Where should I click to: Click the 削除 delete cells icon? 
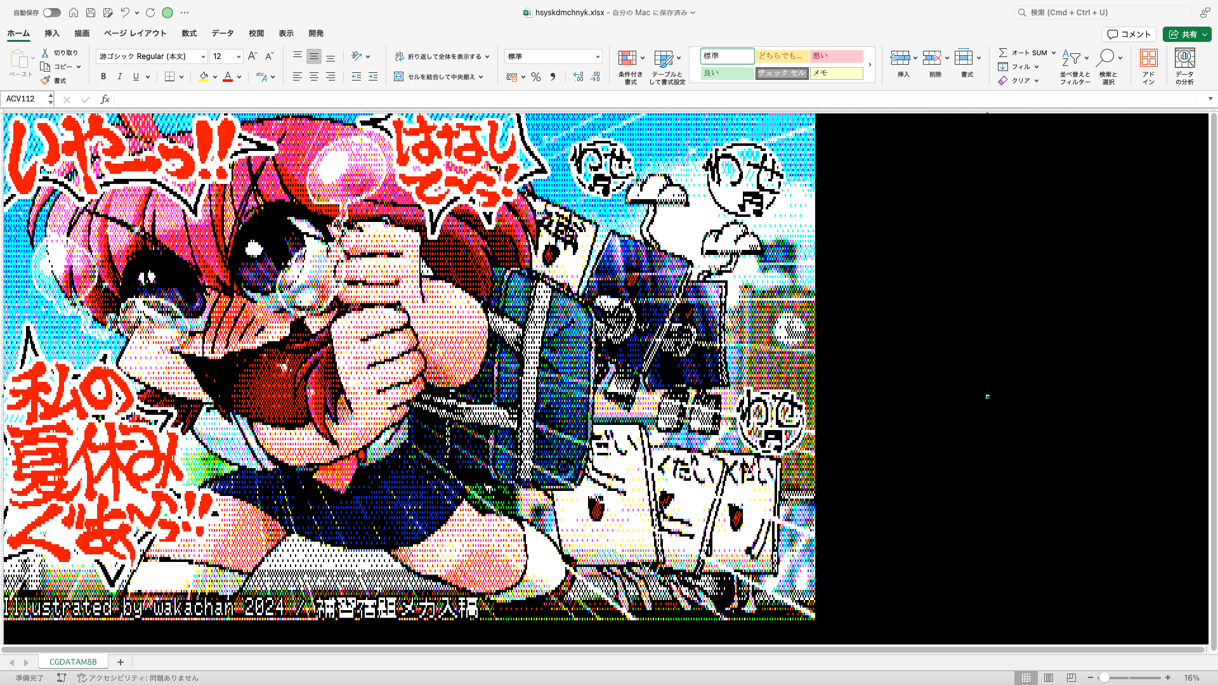tap(932, 58)
